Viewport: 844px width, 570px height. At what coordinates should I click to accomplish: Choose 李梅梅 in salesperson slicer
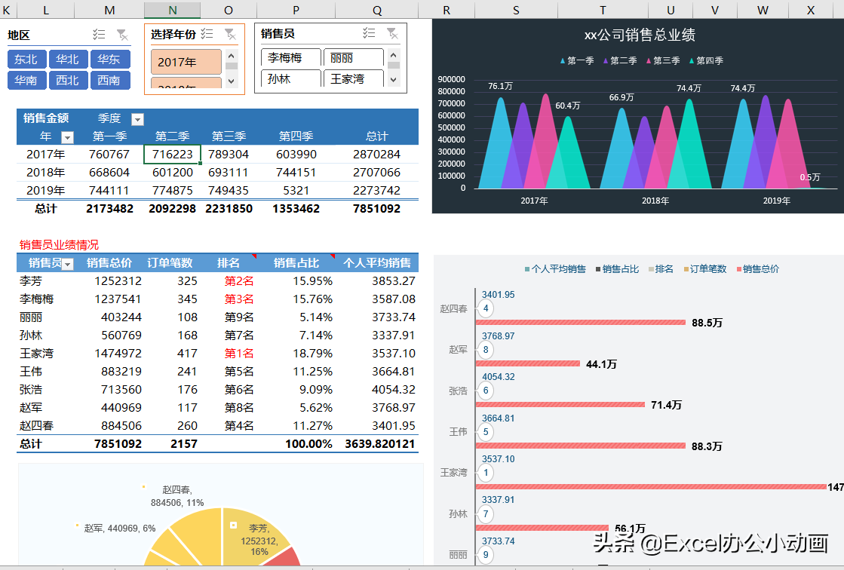click(x=290, y=57)
